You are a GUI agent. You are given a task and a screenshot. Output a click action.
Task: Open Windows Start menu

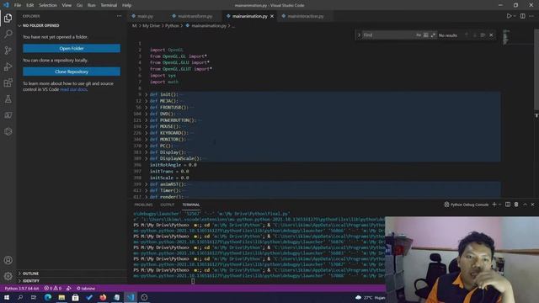click(7, 297)
